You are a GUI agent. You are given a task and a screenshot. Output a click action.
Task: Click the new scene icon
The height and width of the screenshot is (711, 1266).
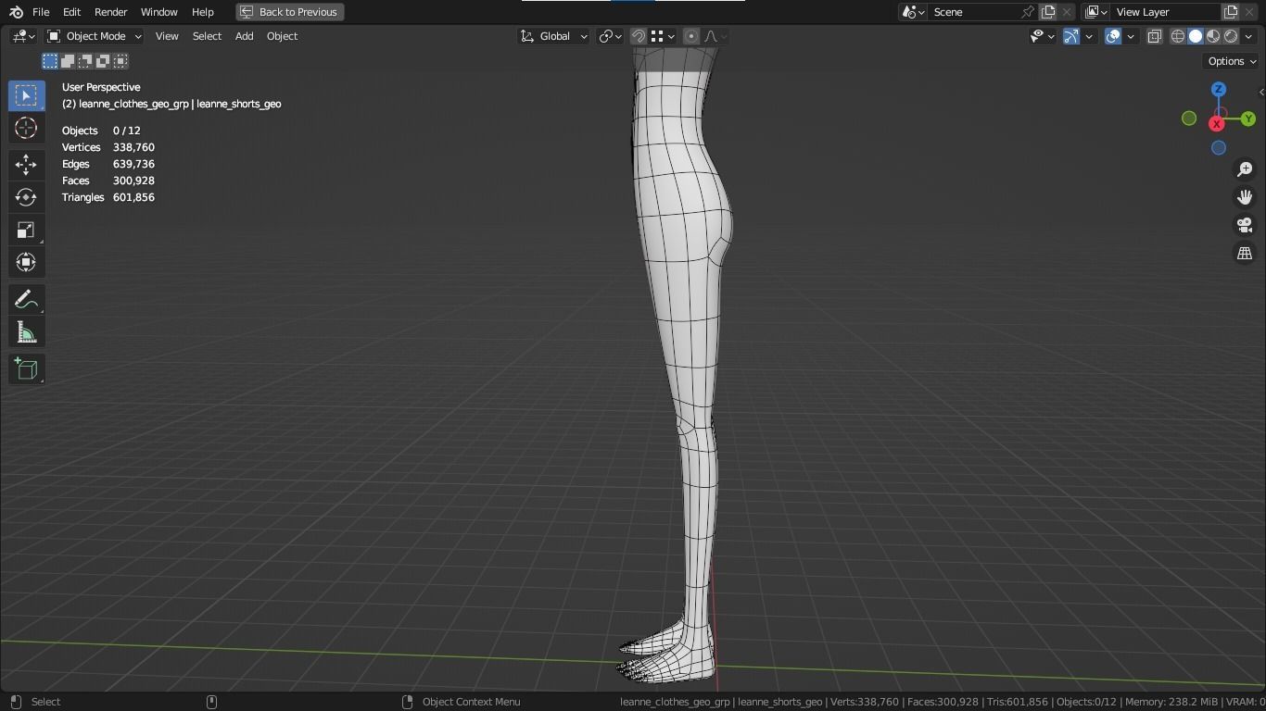pyautogui.click(x=1048, y=12)
